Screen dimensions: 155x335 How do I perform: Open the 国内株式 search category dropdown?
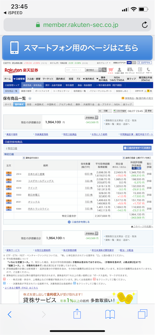tap(93, 70)
